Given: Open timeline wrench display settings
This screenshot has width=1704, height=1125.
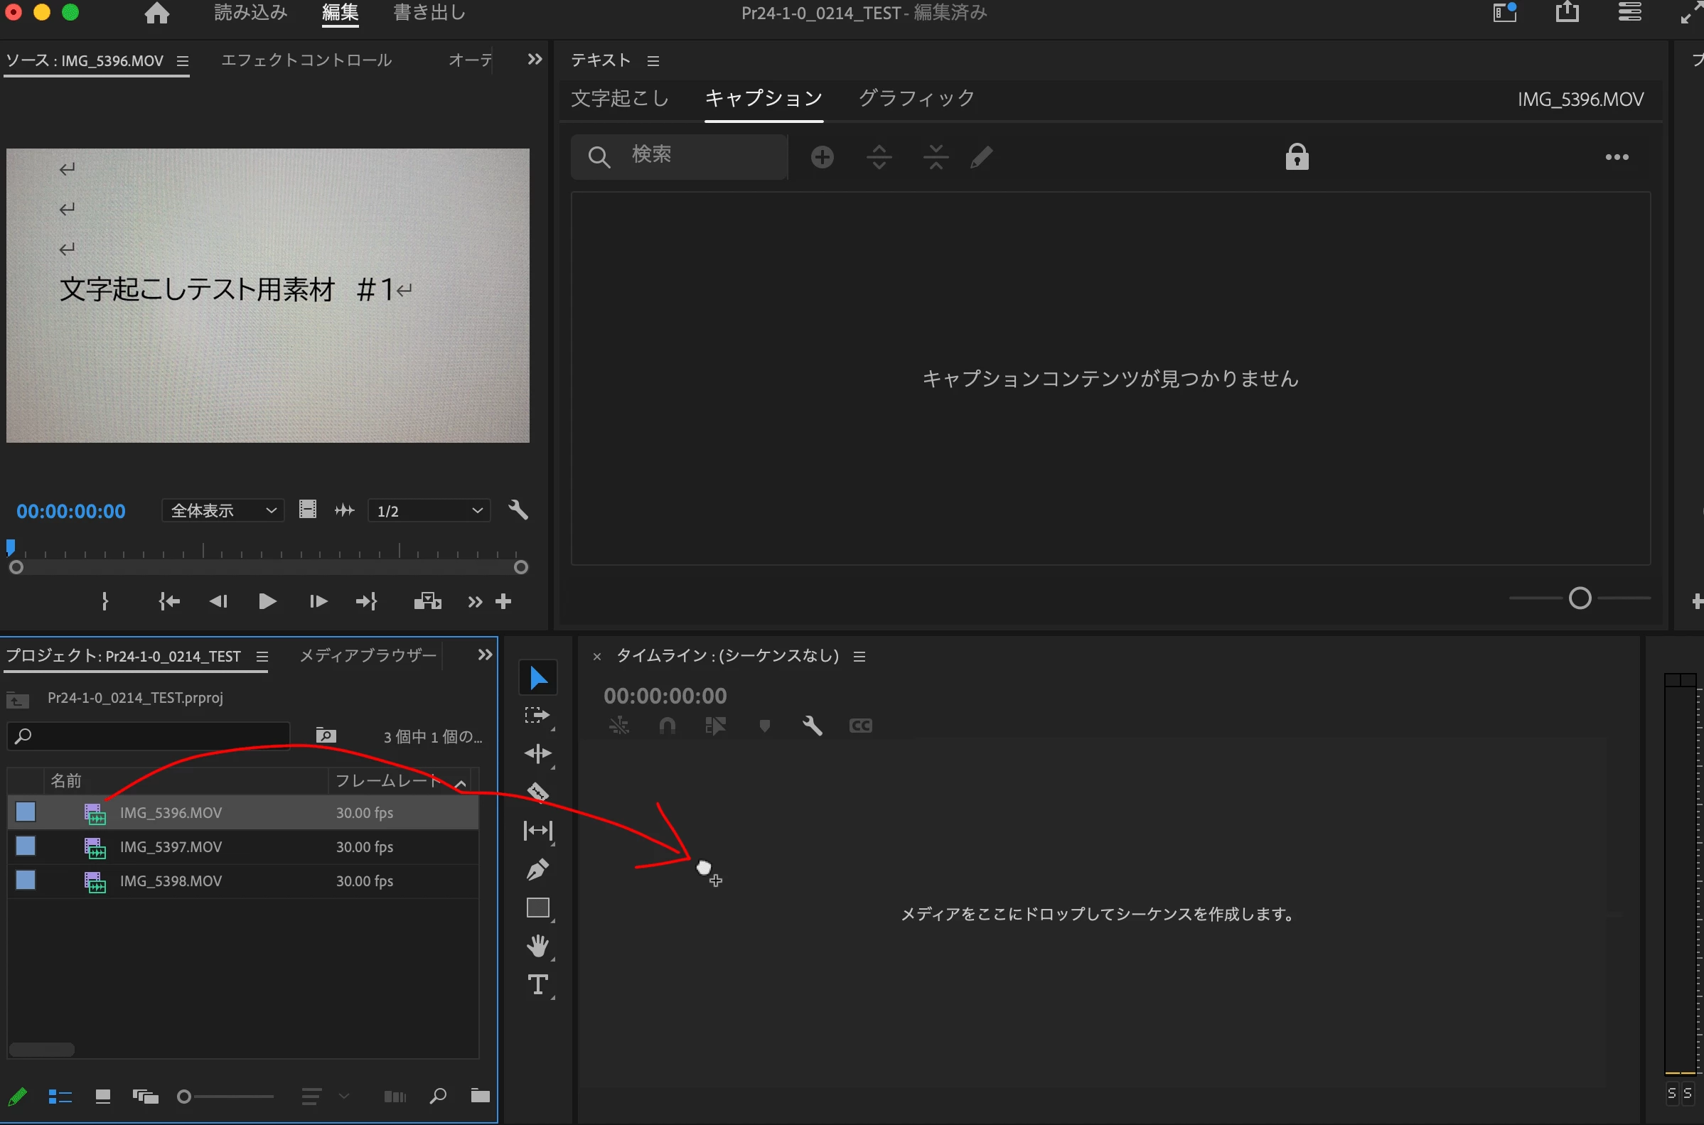Looking at the screenshot, I should click(x=812, y=726).
